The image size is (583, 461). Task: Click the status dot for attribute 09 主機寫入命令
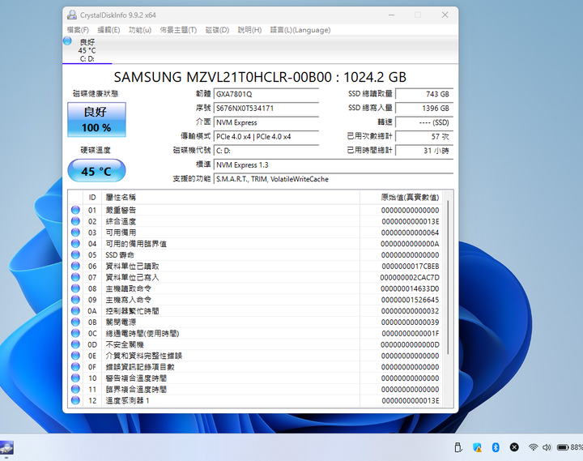point(75,300)
